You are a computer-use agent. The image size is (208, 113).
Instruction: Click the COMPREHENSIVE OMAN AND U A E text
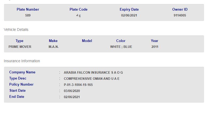click(91, 79)
